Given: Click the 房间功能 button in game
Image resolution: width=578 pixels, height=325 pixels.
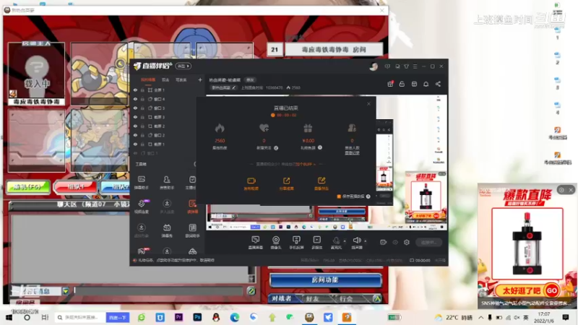Looking at the screenshot, I should [x=325, y=280].
